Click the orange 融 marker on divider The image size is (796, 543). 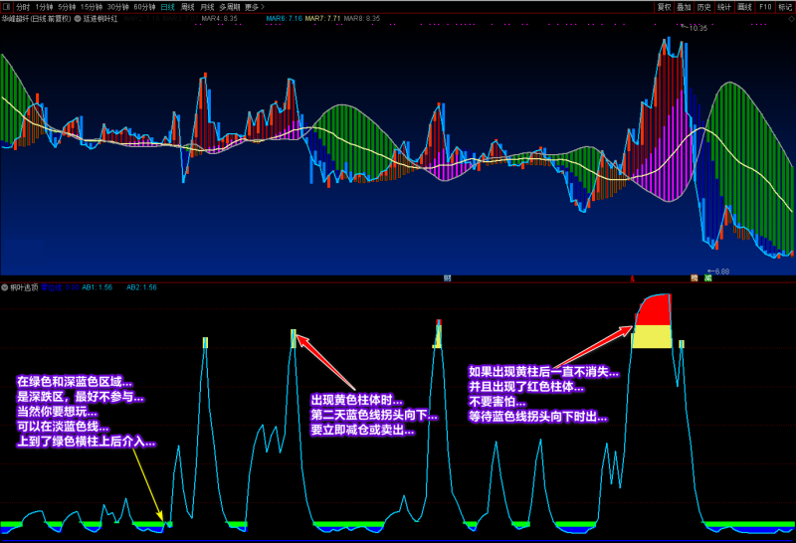pyautogui.click(x=695, y=278)
